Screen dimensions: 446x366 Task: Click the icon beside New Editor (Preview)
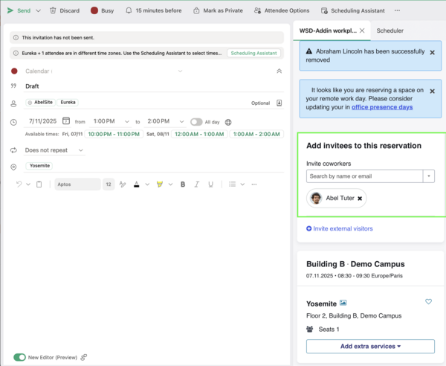click(84, 357)
